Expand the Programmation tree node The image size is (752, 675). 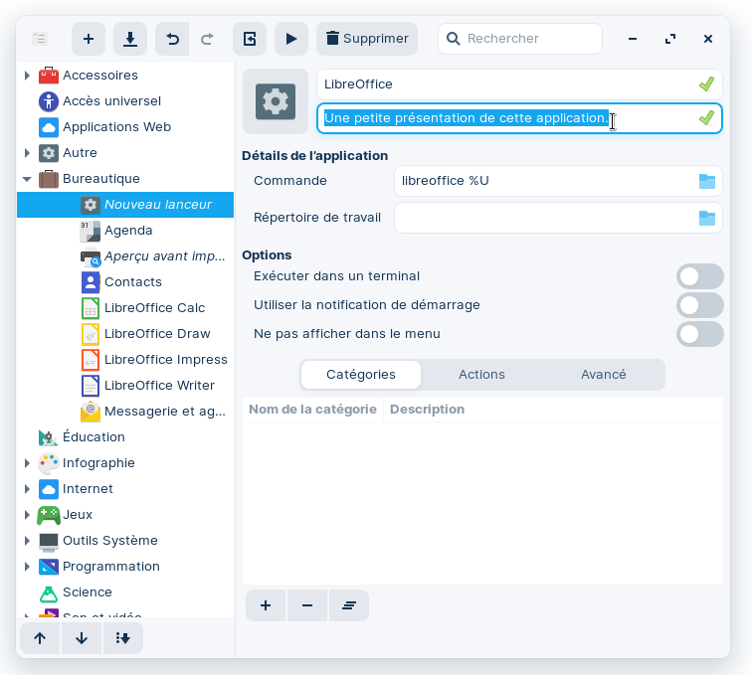(28, 567)
